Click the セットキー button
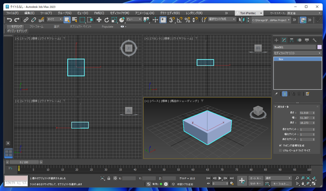 pos(256,184)
